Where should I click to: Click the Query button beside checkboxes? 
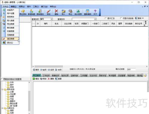click(x=139, y=18)
